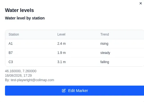Viewport: 144px width, 102px height.
Task: Click station cell B7
Action: tap(11, 53)
